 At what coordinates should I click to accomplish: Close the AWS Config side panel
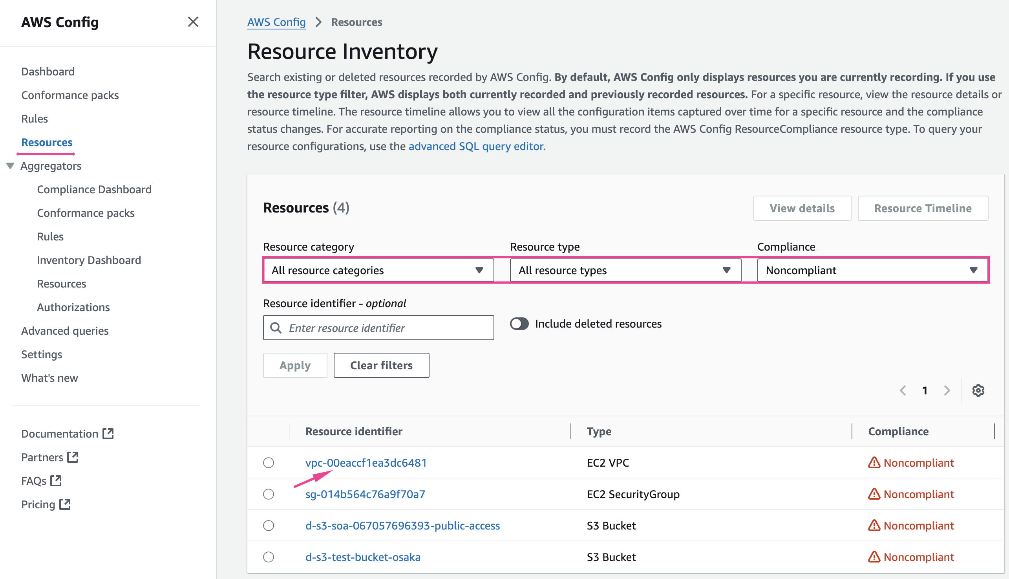coord(193,22)
